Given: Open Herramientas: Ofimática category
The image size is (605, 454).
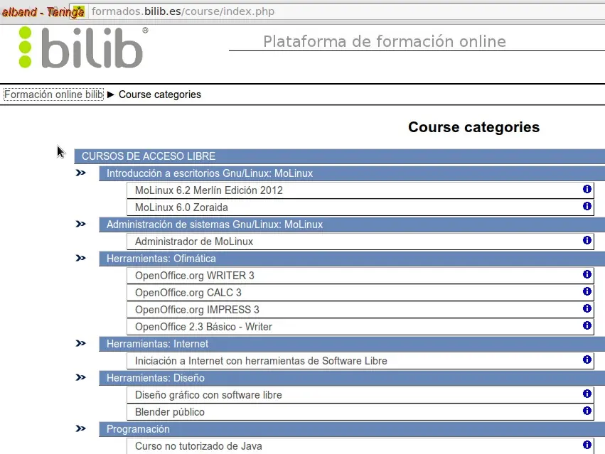Looking at the screenshot, I should click(x=161, y=259).
